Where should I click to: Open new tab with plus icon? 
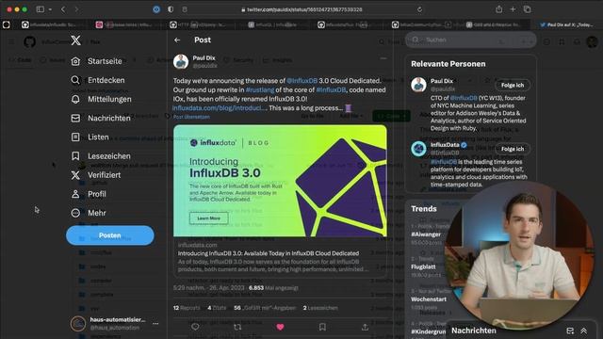pos(513,9)
